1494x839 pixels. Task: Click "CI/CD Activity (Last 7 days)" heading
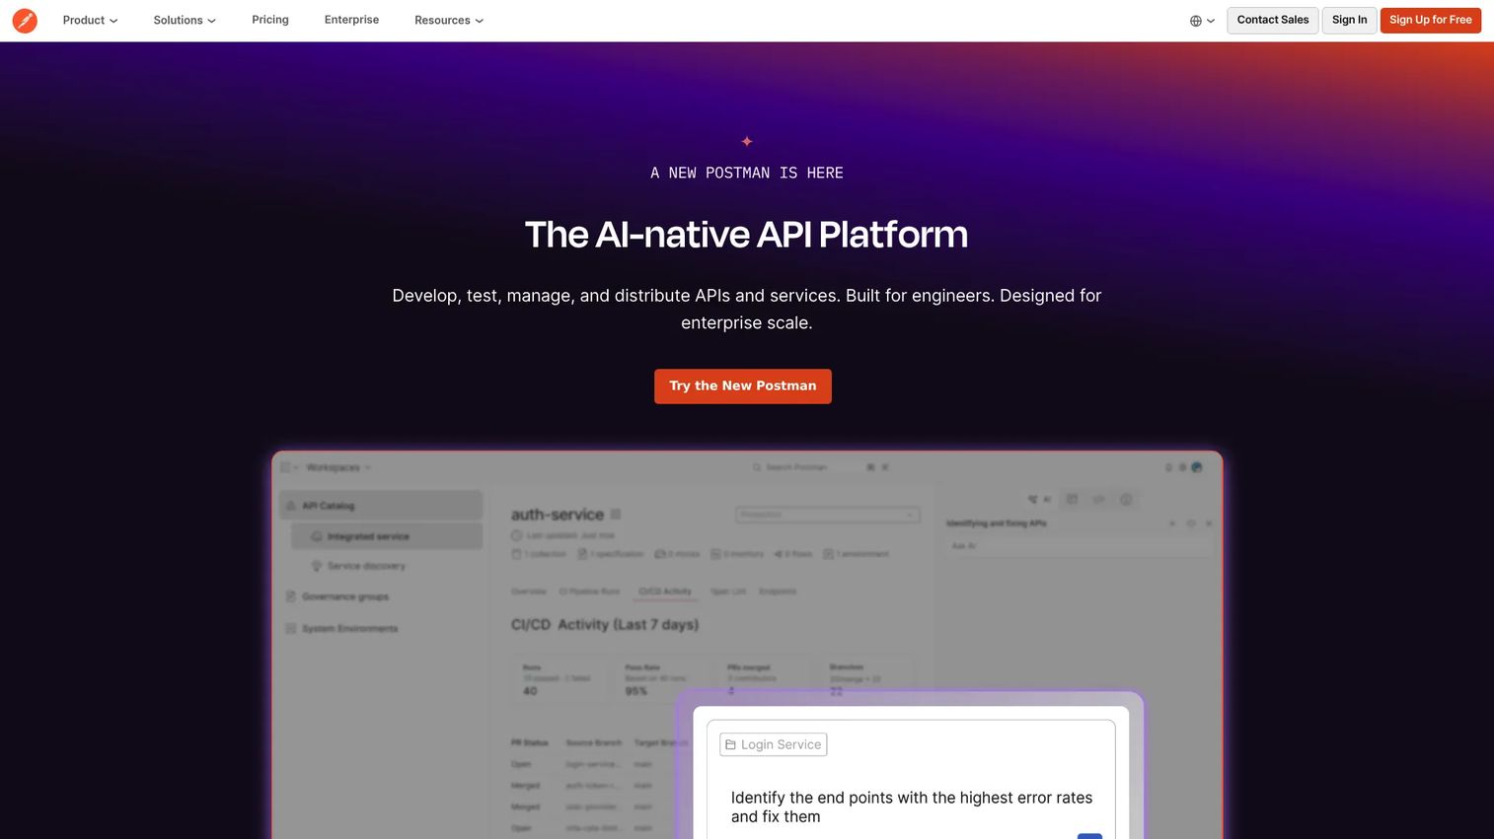605,624
